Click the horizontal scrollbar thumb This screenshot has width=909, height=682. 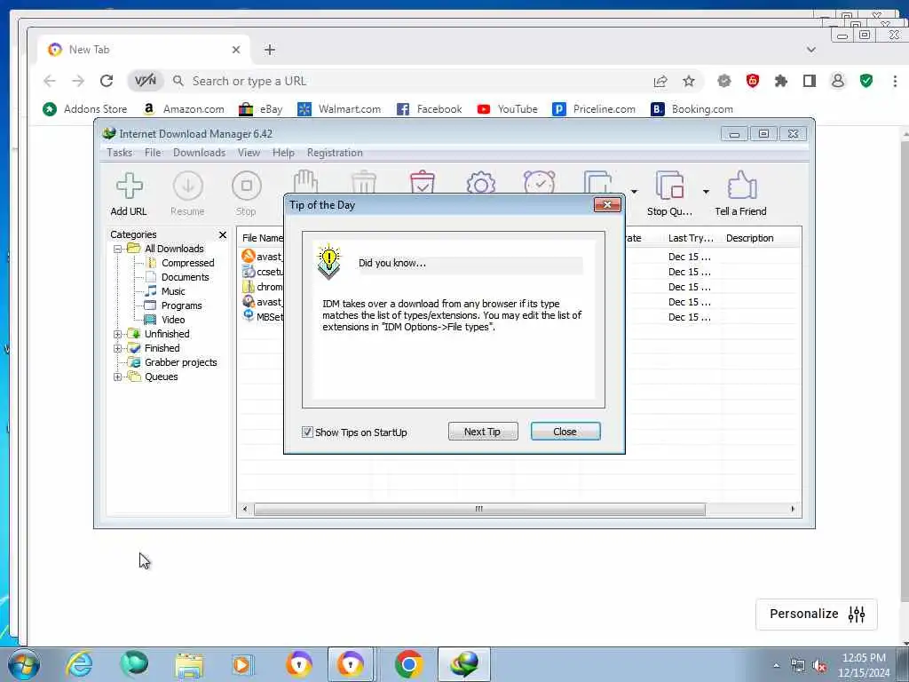click(479, 509)
